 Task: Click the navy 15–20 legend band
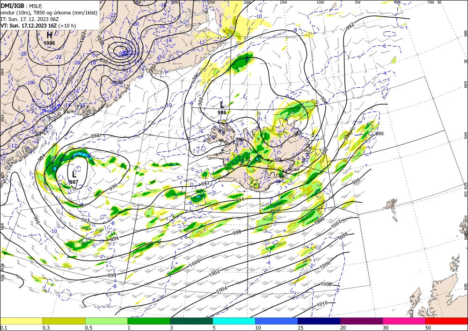pyautogui.click(x=319, y=321)
